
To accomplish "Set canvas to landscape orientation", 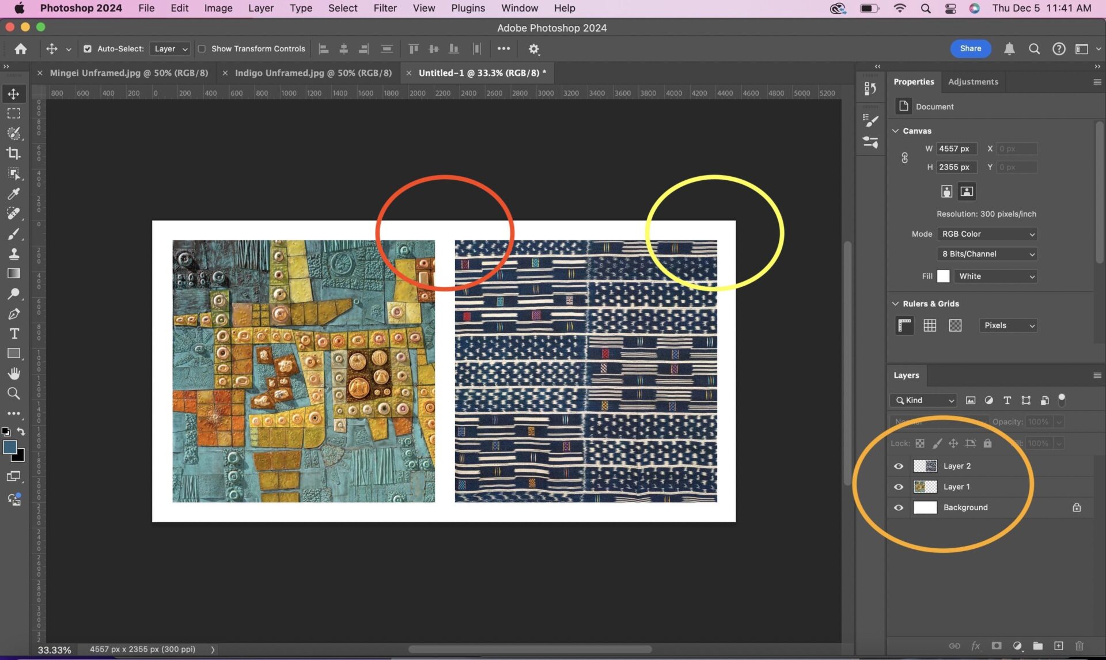I will [967, 191].
